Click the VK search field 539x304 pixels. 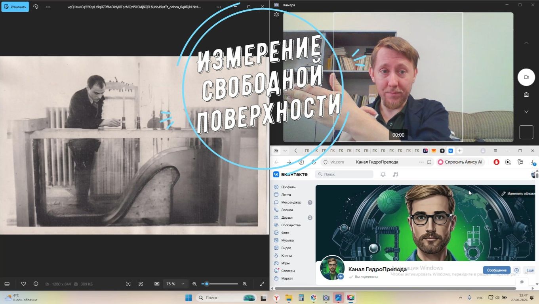[x=344, y=174]
